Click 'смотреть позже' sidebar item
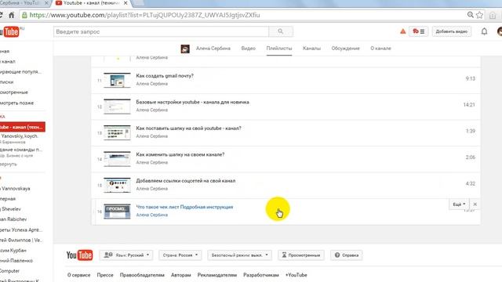Viewport: 502px width, 282px height. pos(16,103)
